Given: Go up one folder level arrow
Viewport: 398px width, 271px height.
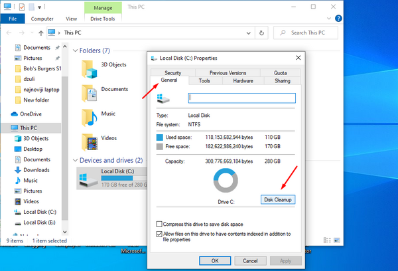Looking at the screenshot, I should pyautogui.click(x=41, y=33).
